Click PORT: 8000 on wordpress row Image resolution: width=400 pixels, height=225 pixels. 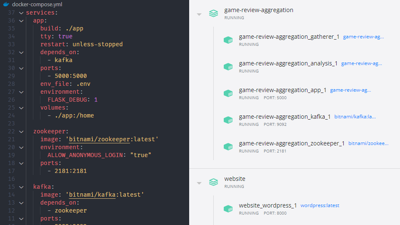[x=275, y=213]
